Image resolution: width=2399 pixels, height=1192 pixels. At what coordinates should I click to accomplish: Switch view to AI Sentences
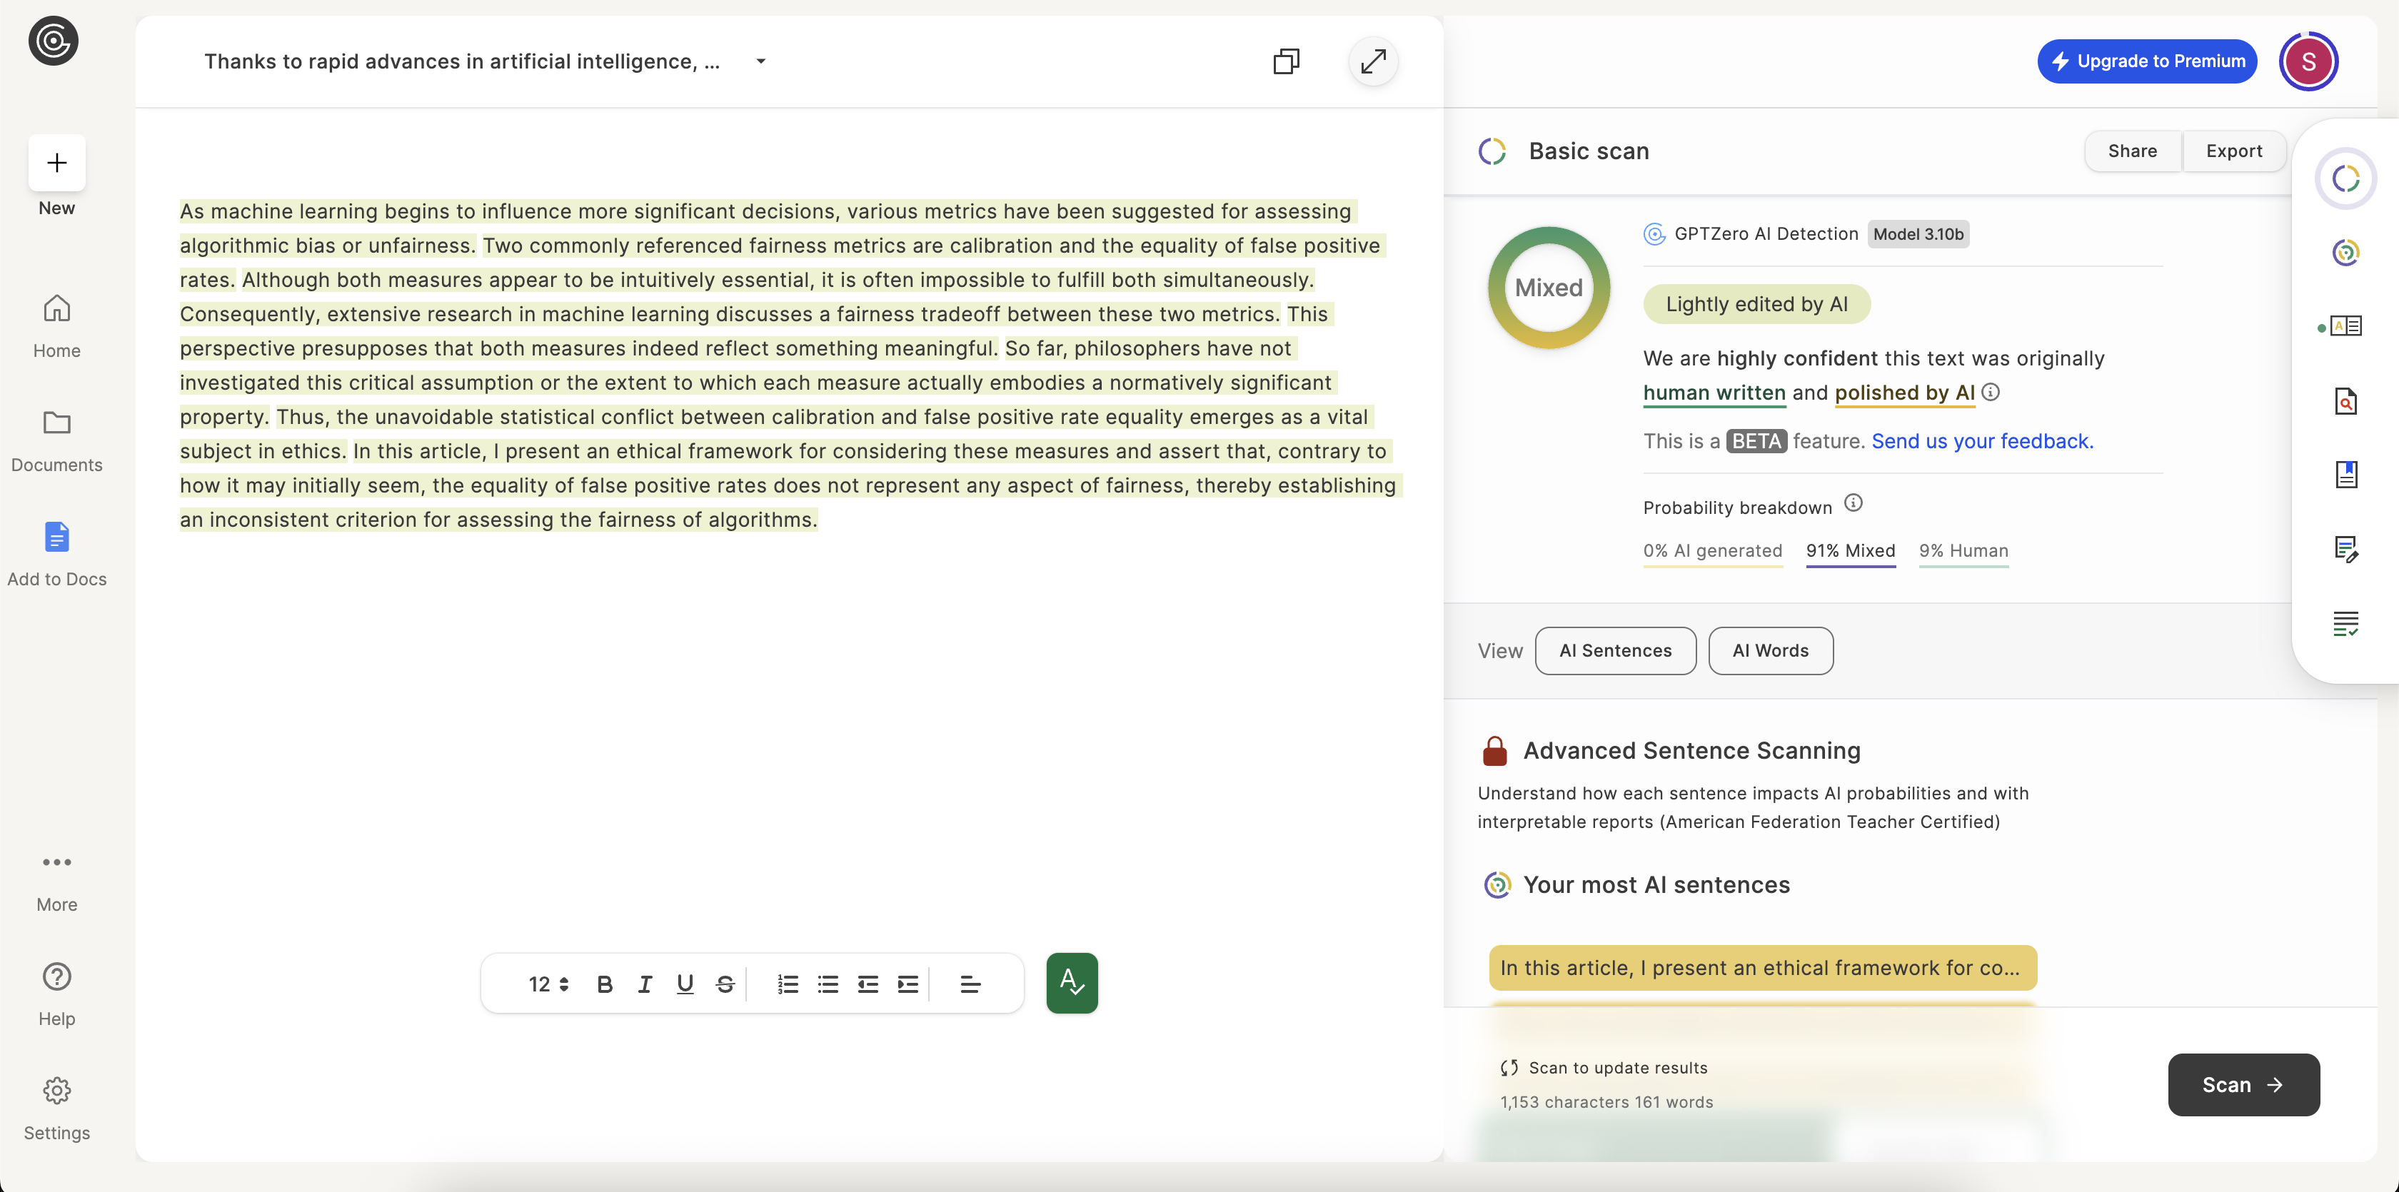(1615, 650)
